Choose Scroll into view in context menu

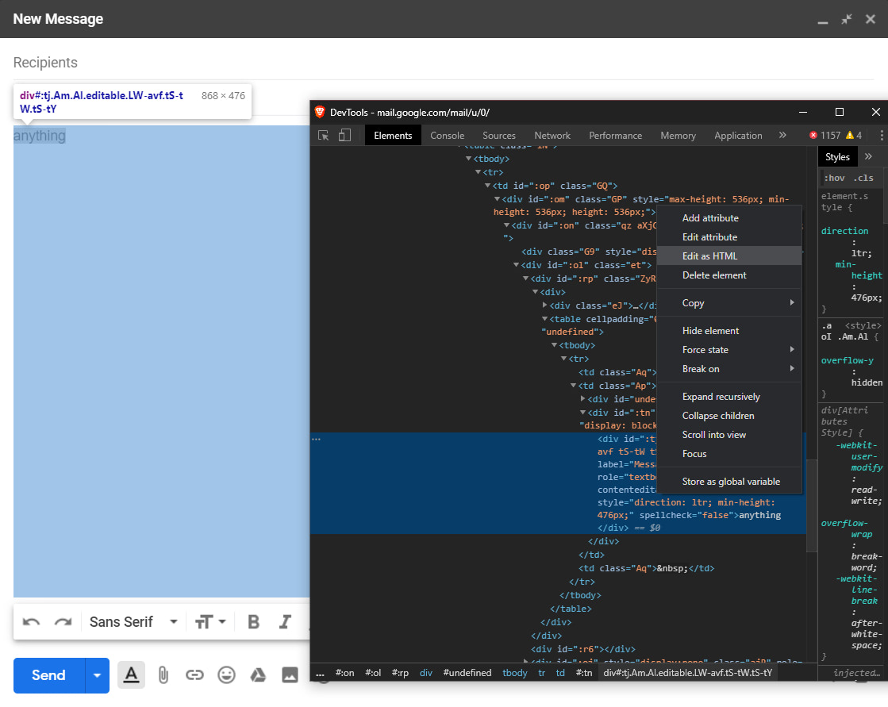click(x=729, y=435)
